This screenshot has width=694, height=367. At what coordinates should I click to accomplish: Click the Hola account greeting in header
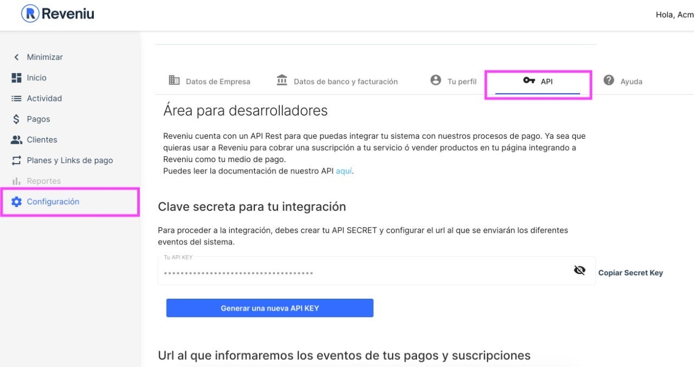(674, 15)
